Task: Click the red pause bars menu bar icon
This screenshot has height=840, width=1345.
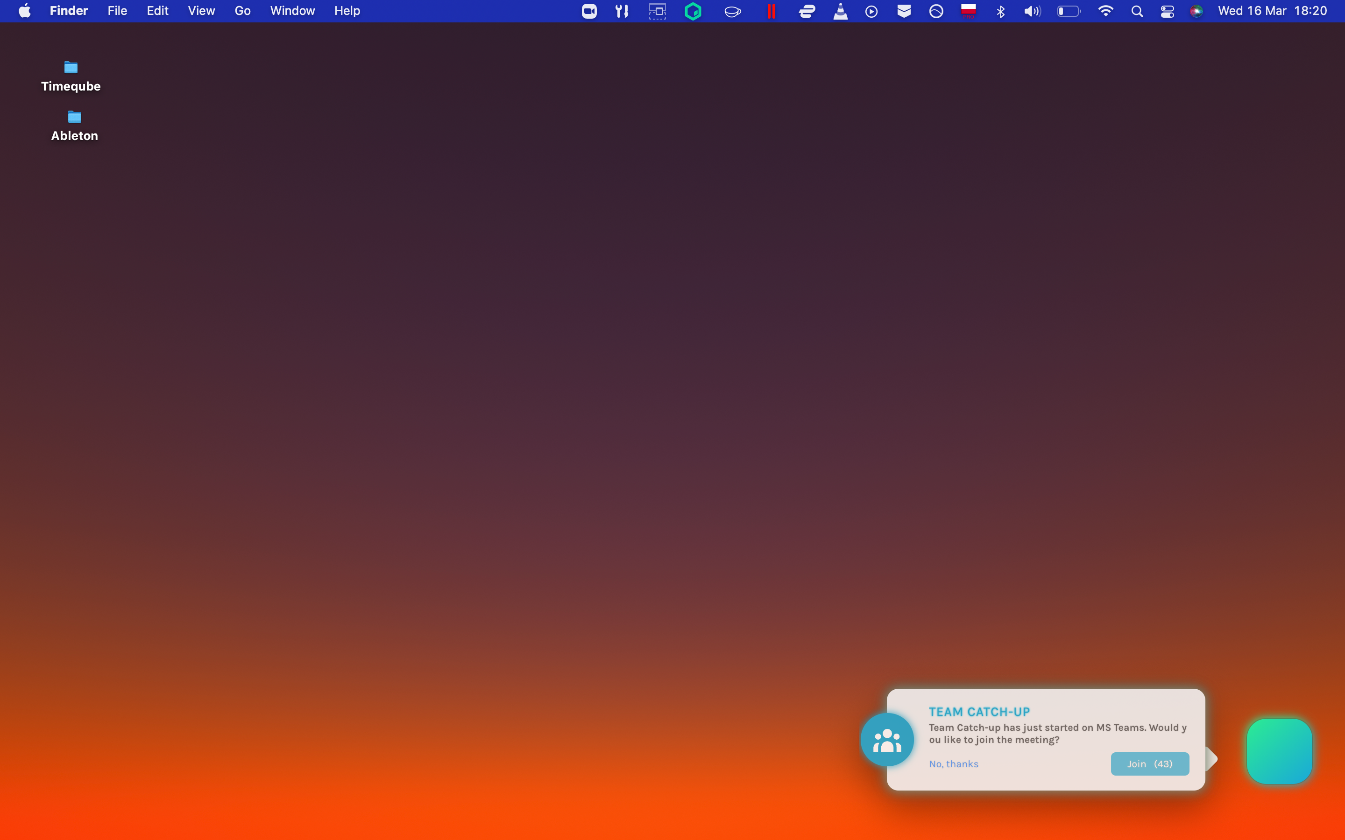Action: [771, 11]
